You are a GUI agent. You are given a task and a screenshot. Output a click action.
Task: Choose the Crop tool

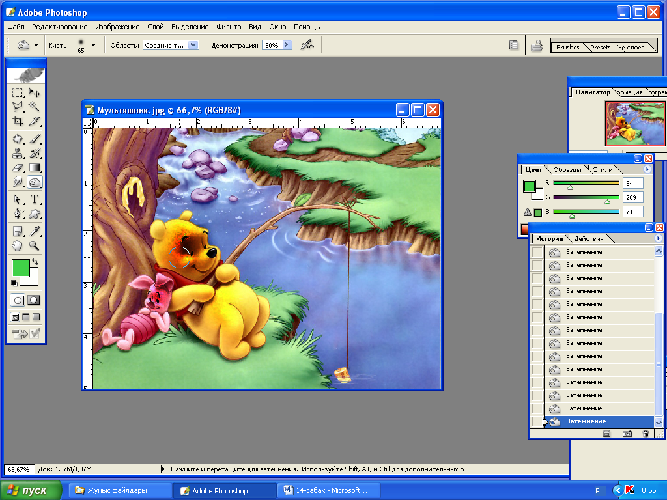click(18, 121)
